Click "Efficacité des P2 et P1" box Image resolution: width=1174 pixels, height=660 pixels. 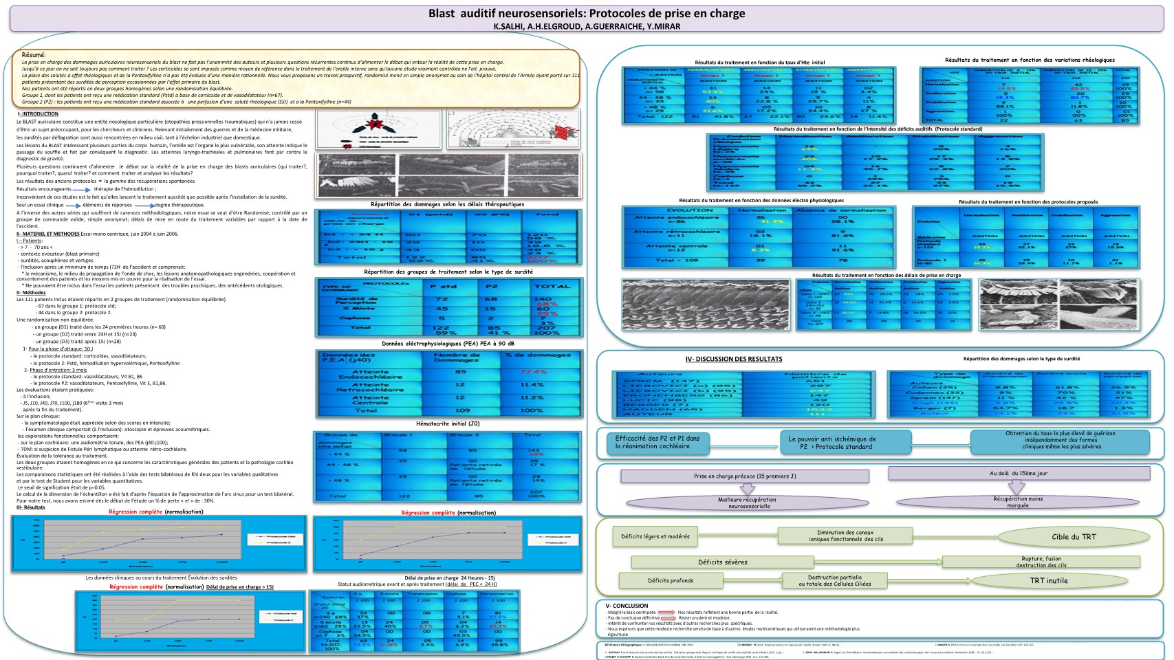point(657,442)
